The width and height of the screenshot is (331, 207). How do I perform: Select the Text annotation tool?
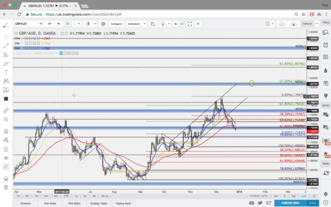(6, 72)
